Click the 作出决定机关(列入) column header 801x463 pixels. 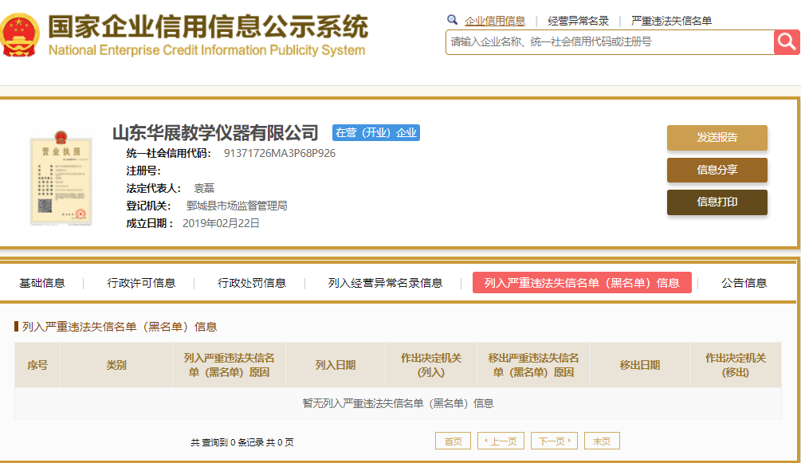(430, 365)
